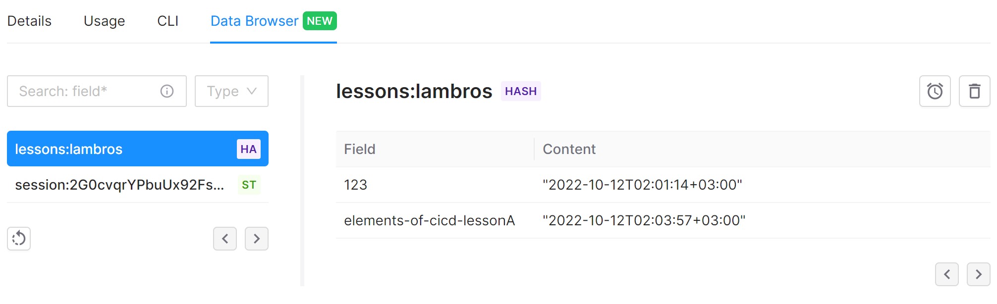Switch to the CLI tab
Viewport: 997px width, 304px height.
tap(167, 21)
